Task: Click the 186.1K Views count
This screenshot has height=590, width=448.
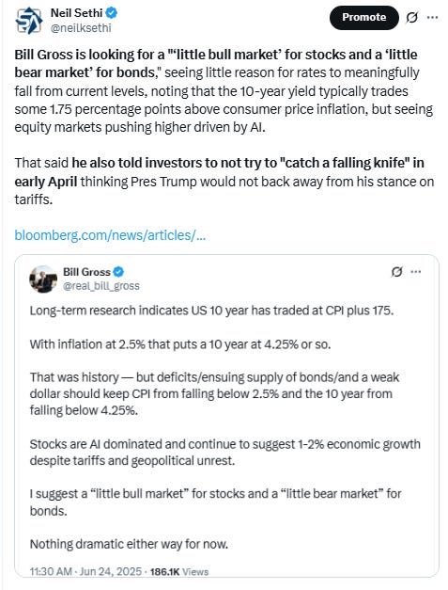Action: click(179, 571)
